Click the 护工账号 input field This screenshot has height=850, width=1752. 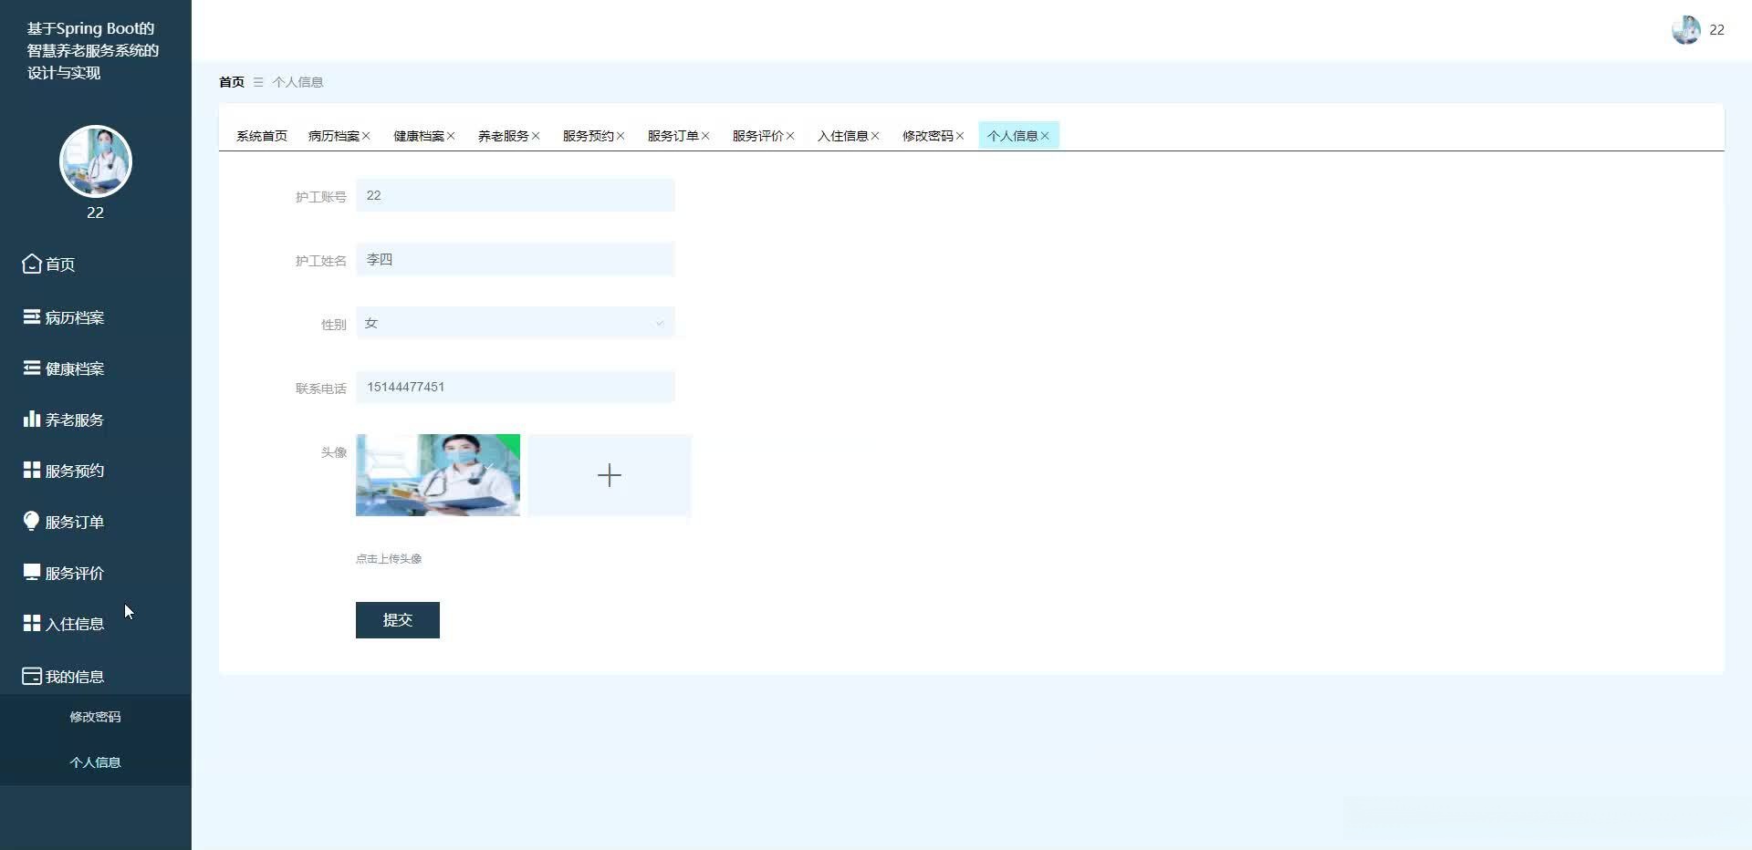516,195
